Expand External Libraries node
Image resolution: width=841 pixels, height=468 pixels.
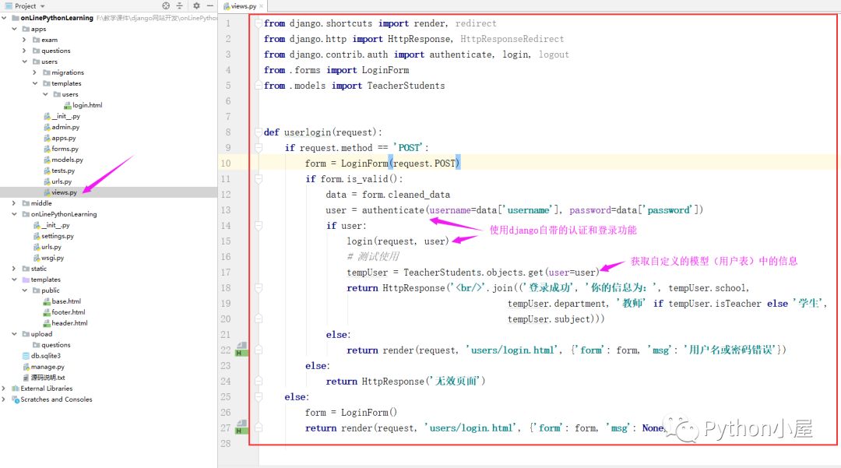click(5, 389)
